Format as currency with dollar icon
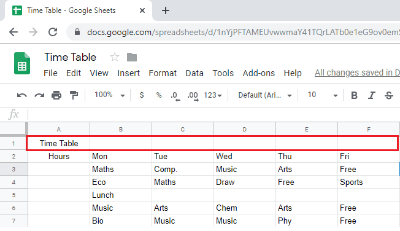400x231 pixels. 142,95
